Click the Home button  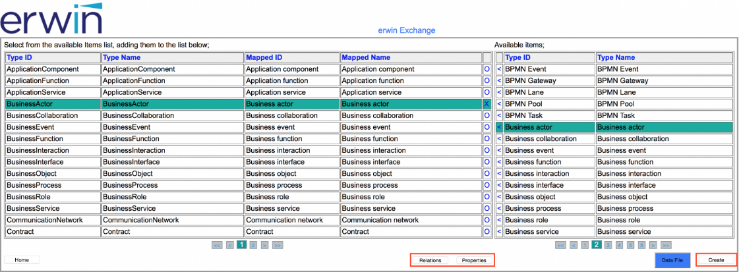click(x=22, y=259)
